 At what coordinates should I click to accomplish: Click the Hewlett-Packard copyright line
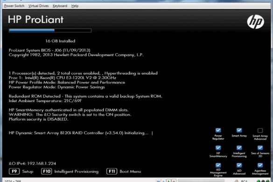tap(76, 55)
